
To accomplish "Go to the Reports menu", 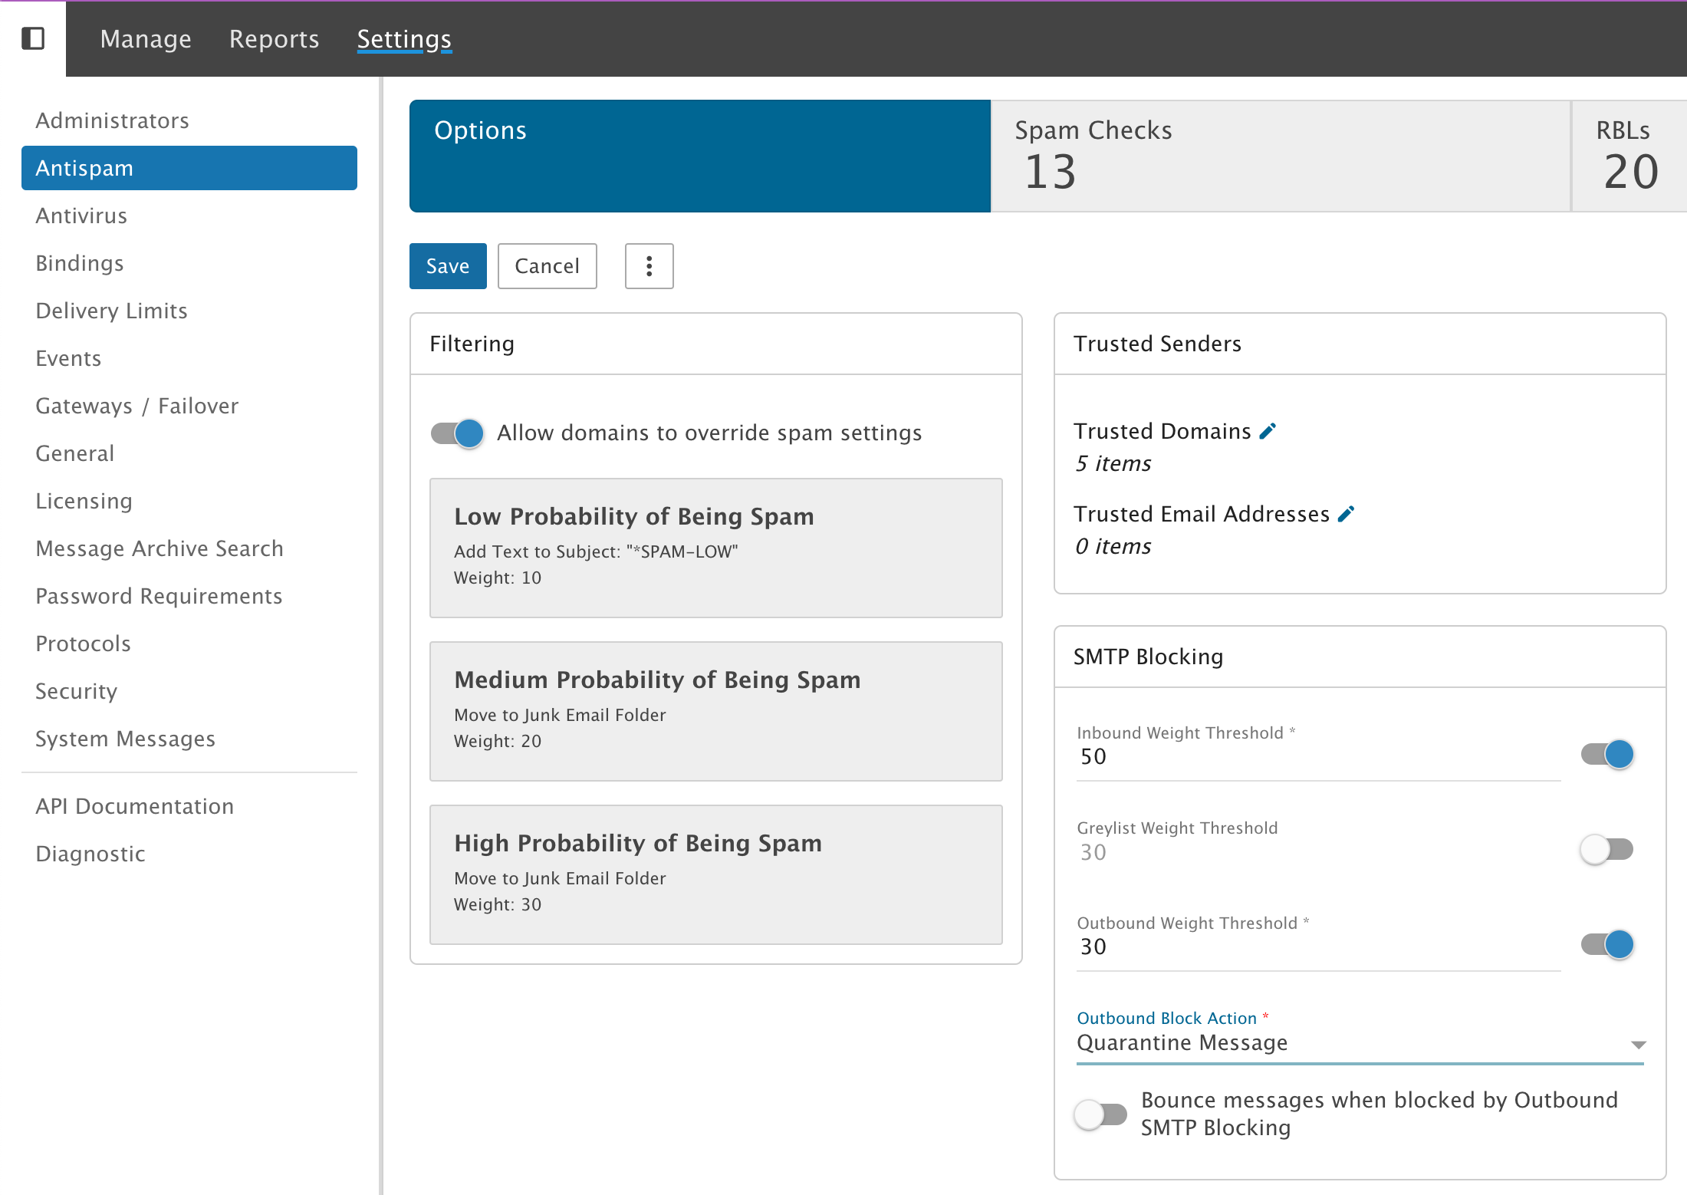I will click(274, 39).
